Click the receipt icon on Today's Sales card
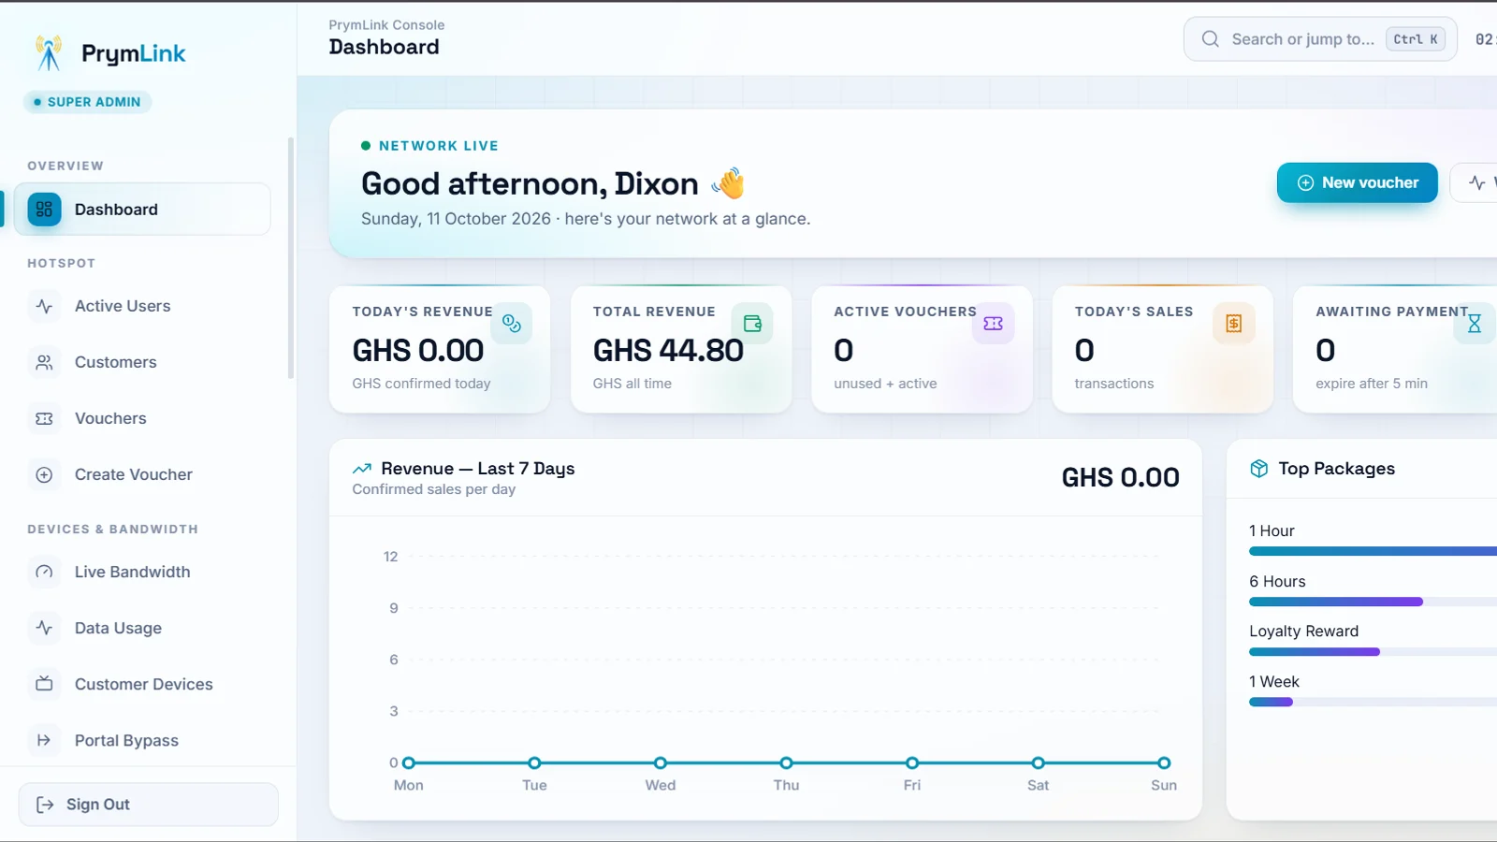 1234,324
